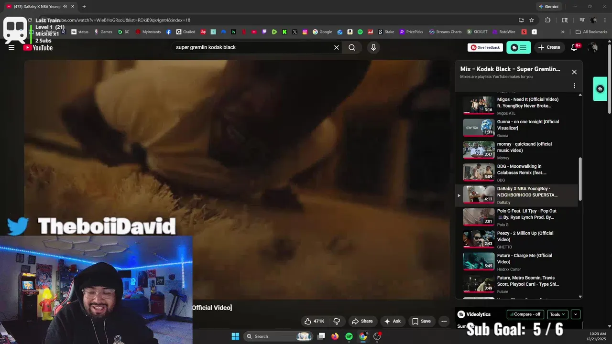
Task: Open Mix playlist three-dot options
Action: coord(574,86)
